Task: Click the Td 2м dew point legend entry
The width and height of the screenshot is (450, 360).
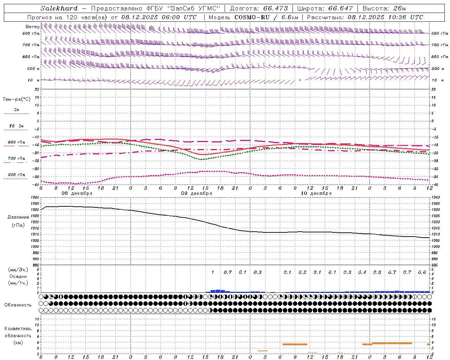Action: [16, 126]
